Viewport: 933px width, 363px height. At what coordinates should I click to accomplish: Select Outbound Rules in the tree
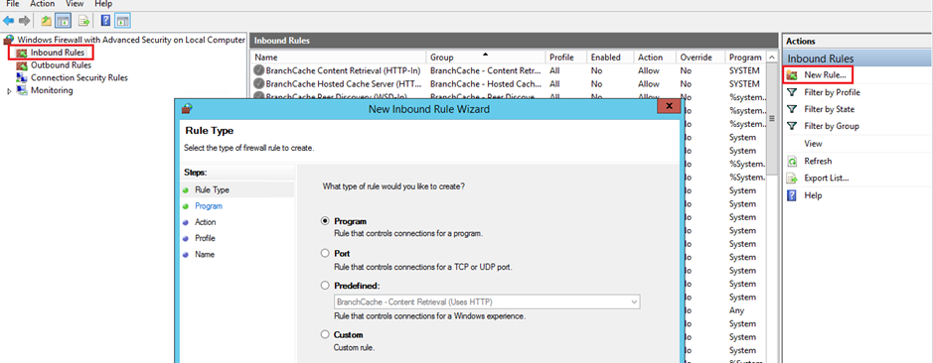coord(61,65)
